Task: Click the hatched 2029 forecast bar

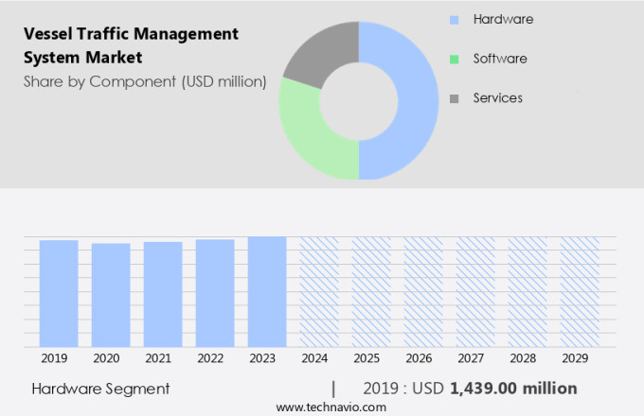Action: (580, 292)
